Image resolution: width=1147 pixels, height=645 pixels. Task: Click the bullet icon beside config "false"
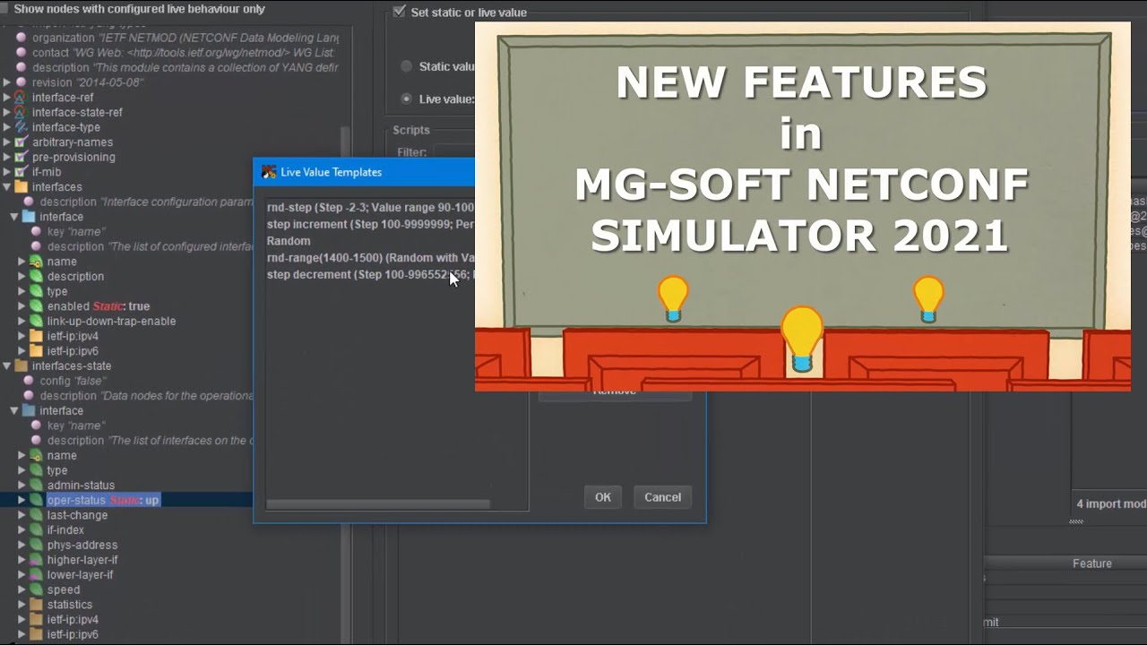[x=29, y=381]
